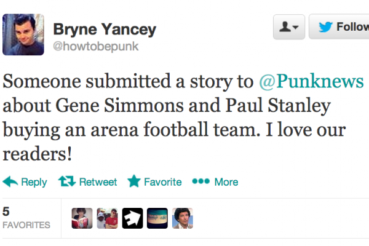Favorite the tweet with the star icon

133,182
